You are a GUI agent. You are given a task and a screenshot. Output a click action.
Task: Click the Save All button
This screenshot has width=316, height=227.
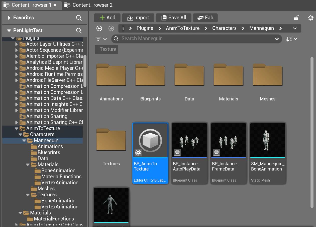pyautogui.click(x=174, y=18)
